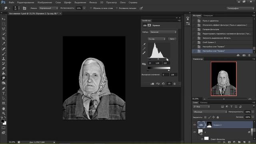The height and width of the screenshot is (144, 256).
Task: Open the 'Режим' Нормальный blend mode dropdown
Action: point(48,8)
